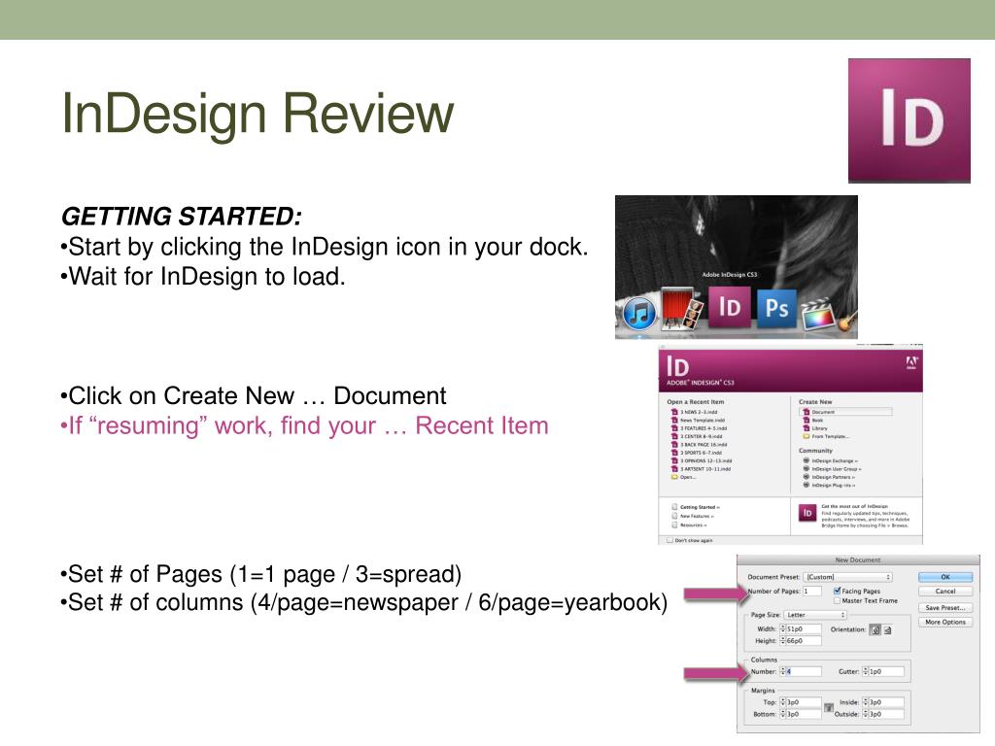Open Getting Started guide link
Viewport: 995px width, 746px height.
696,507
